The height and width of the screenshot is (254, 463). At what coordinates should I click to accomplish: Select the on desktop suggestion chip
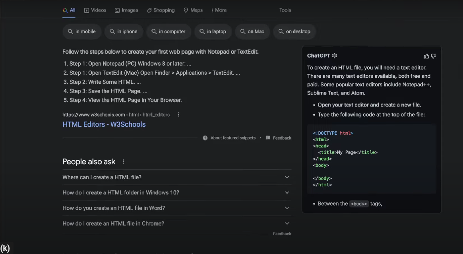294,31
